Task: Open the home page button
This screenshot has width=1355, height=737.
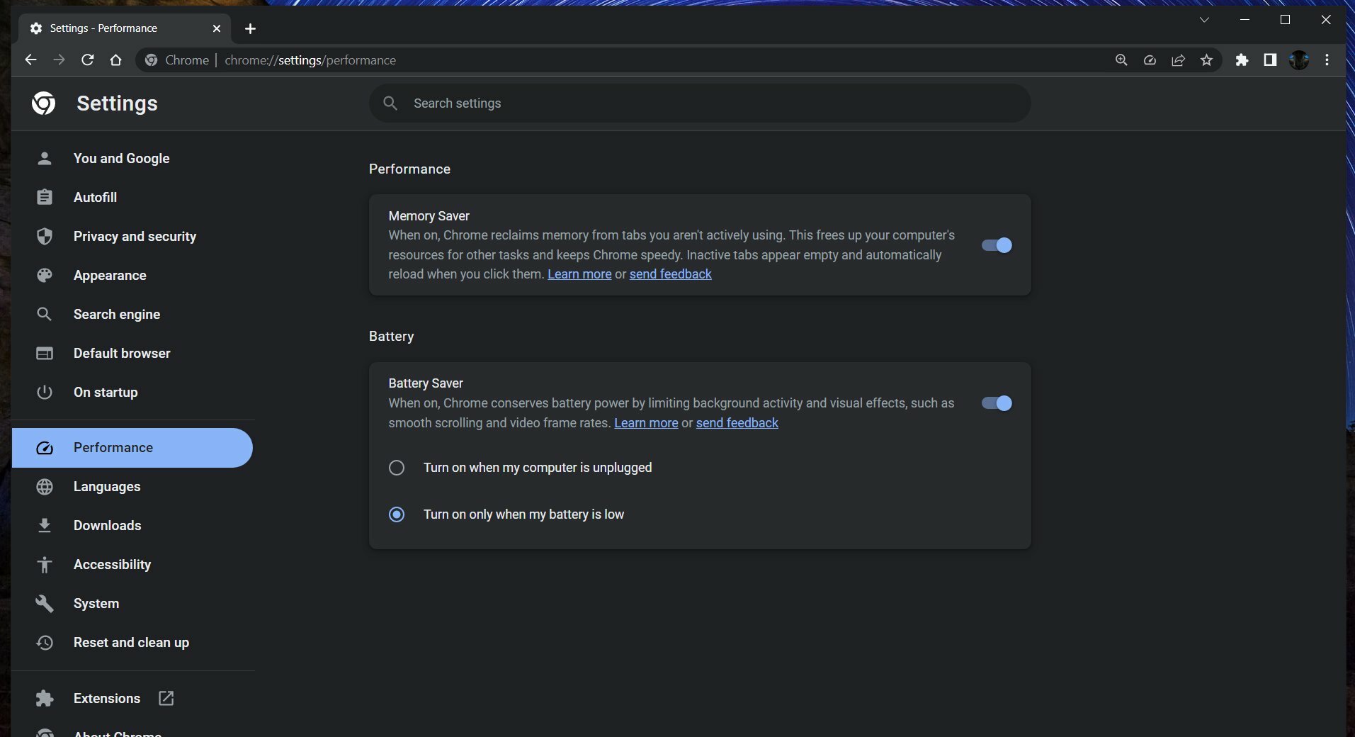Action: coord(115,60)
